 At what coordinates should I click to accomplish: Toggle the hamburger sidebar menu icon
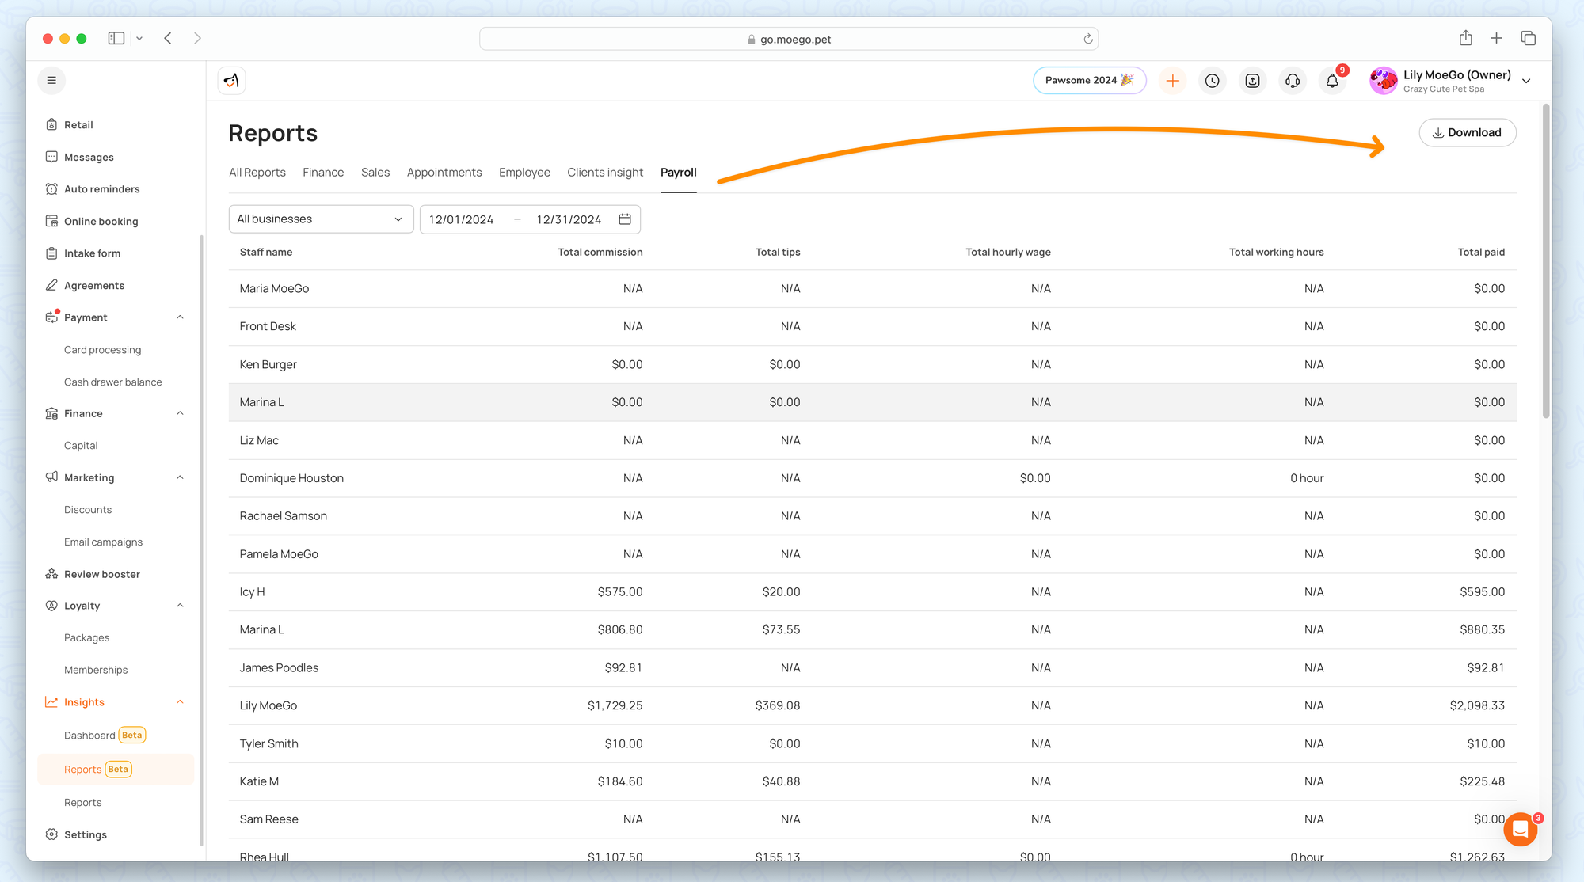click(x=51, y=80)
